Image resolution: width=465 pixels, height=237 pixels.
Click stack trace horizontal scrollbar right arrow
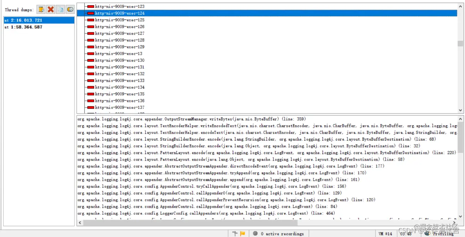pyautogui.click(x=454, y=223)
